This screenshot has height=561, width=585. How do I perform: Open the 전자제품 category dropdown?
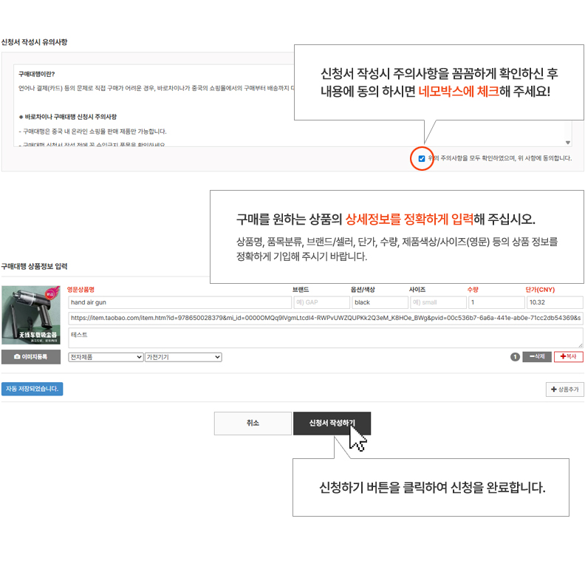[x=106, y=357]
